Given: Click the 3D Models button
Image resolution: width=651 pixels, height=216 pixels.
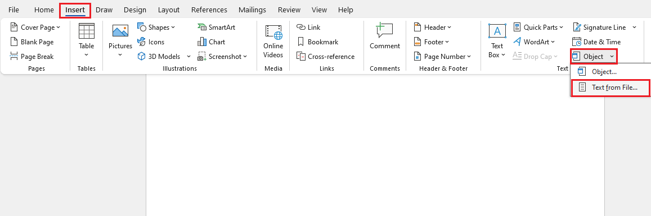Looking at the screenshot, I should (159, 56).
